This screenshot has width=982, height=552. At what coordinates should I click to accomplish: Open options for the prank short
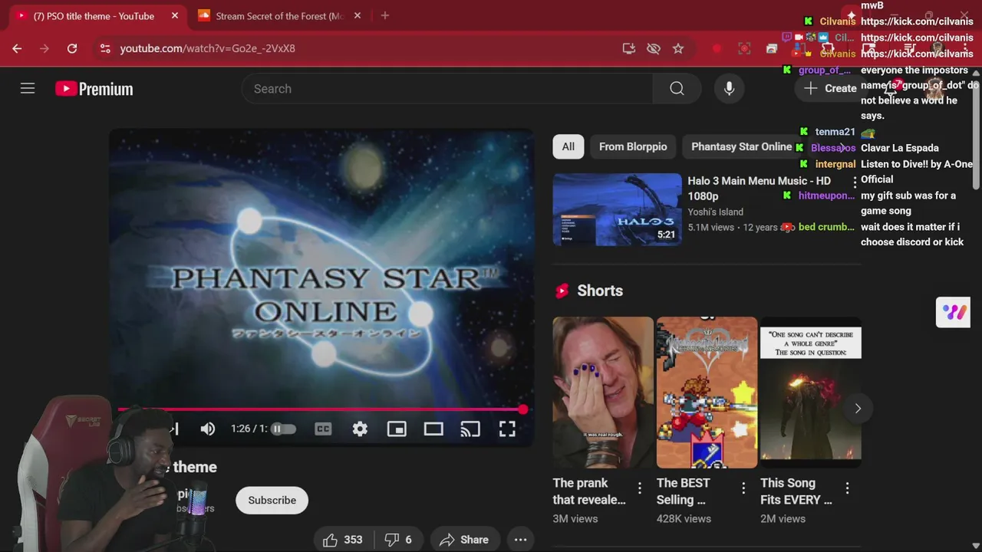pyautogui.click(x=639, y=488)
